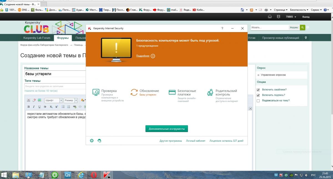Open the IE Безопасность menu

[x=299, y=10]
